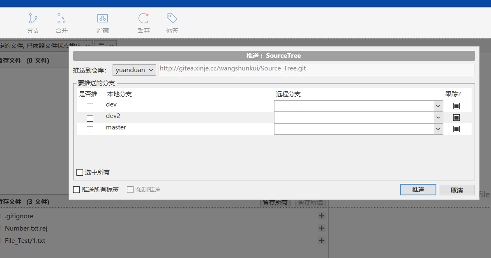Stage Number.txt.rej with its plus icon
The image size is (491, 258).
pos(322,228)
